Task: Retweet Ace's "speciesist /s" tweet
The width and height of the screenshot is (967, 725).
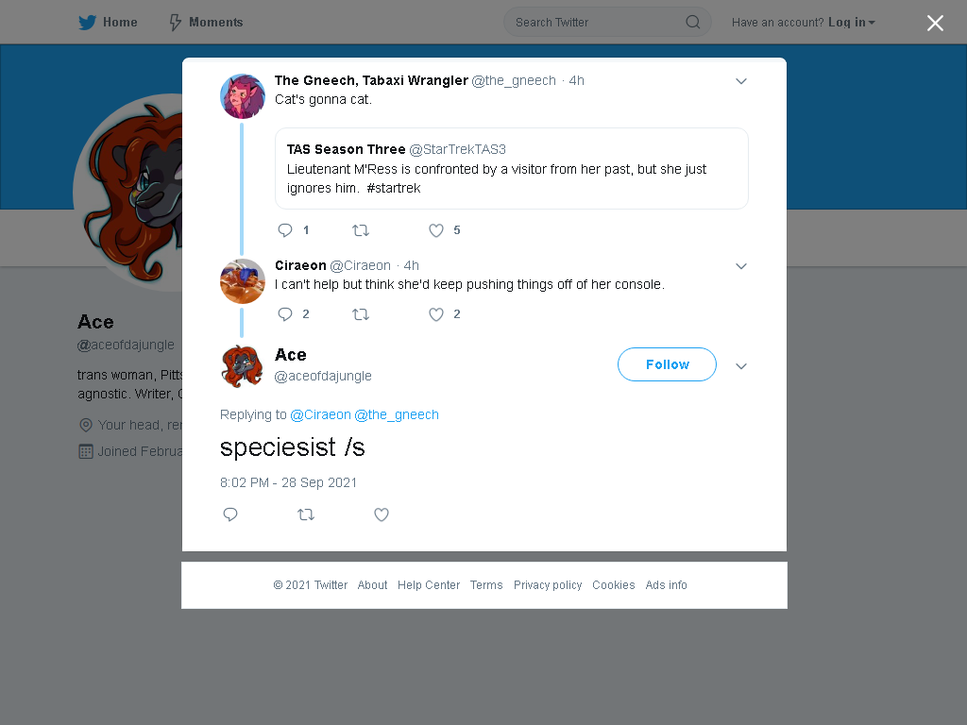Action: [306, 514]
